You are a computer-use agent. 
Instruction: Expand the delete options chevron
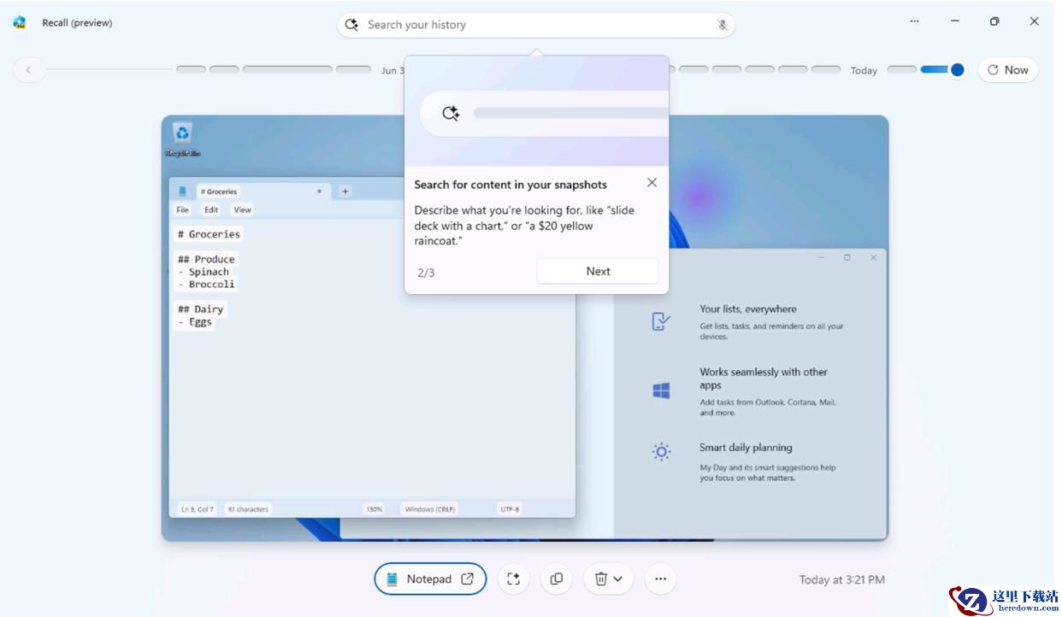(617, 579)
